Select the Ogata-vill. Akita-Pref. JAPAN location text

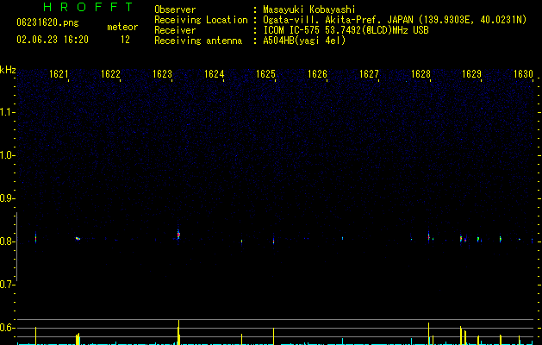pyautogui.click(x=395, y=20)
